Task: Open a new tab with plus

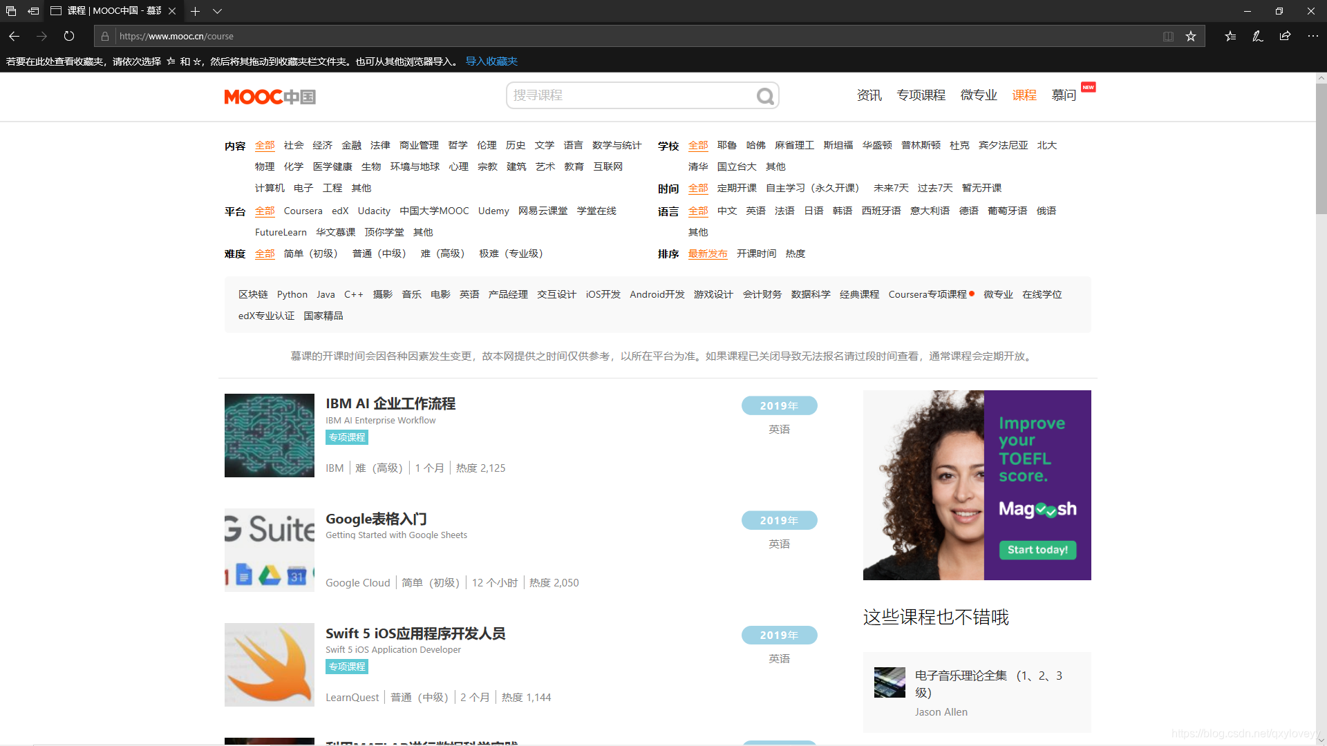Action: (195, 11)
